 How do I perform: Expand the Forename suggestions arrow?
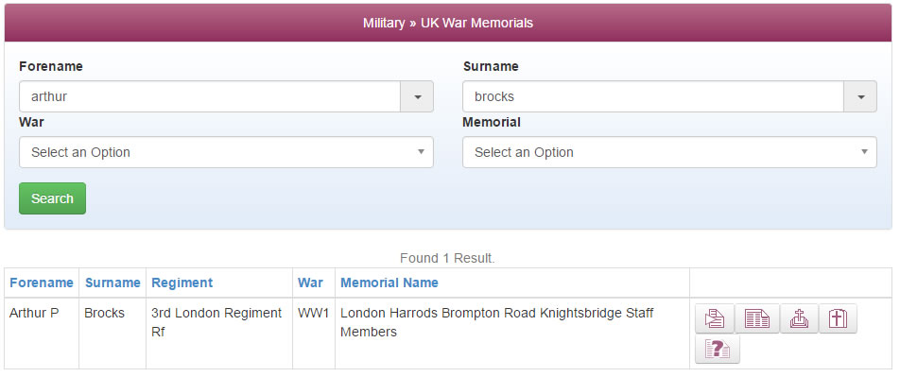[417, 96]
